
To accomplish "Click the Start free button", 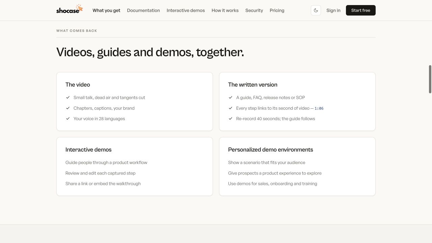I will (361, 10).
